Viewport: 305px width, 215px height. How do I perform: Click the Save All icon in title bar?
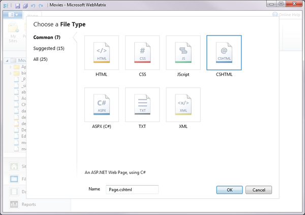click(x=25, y=6)
